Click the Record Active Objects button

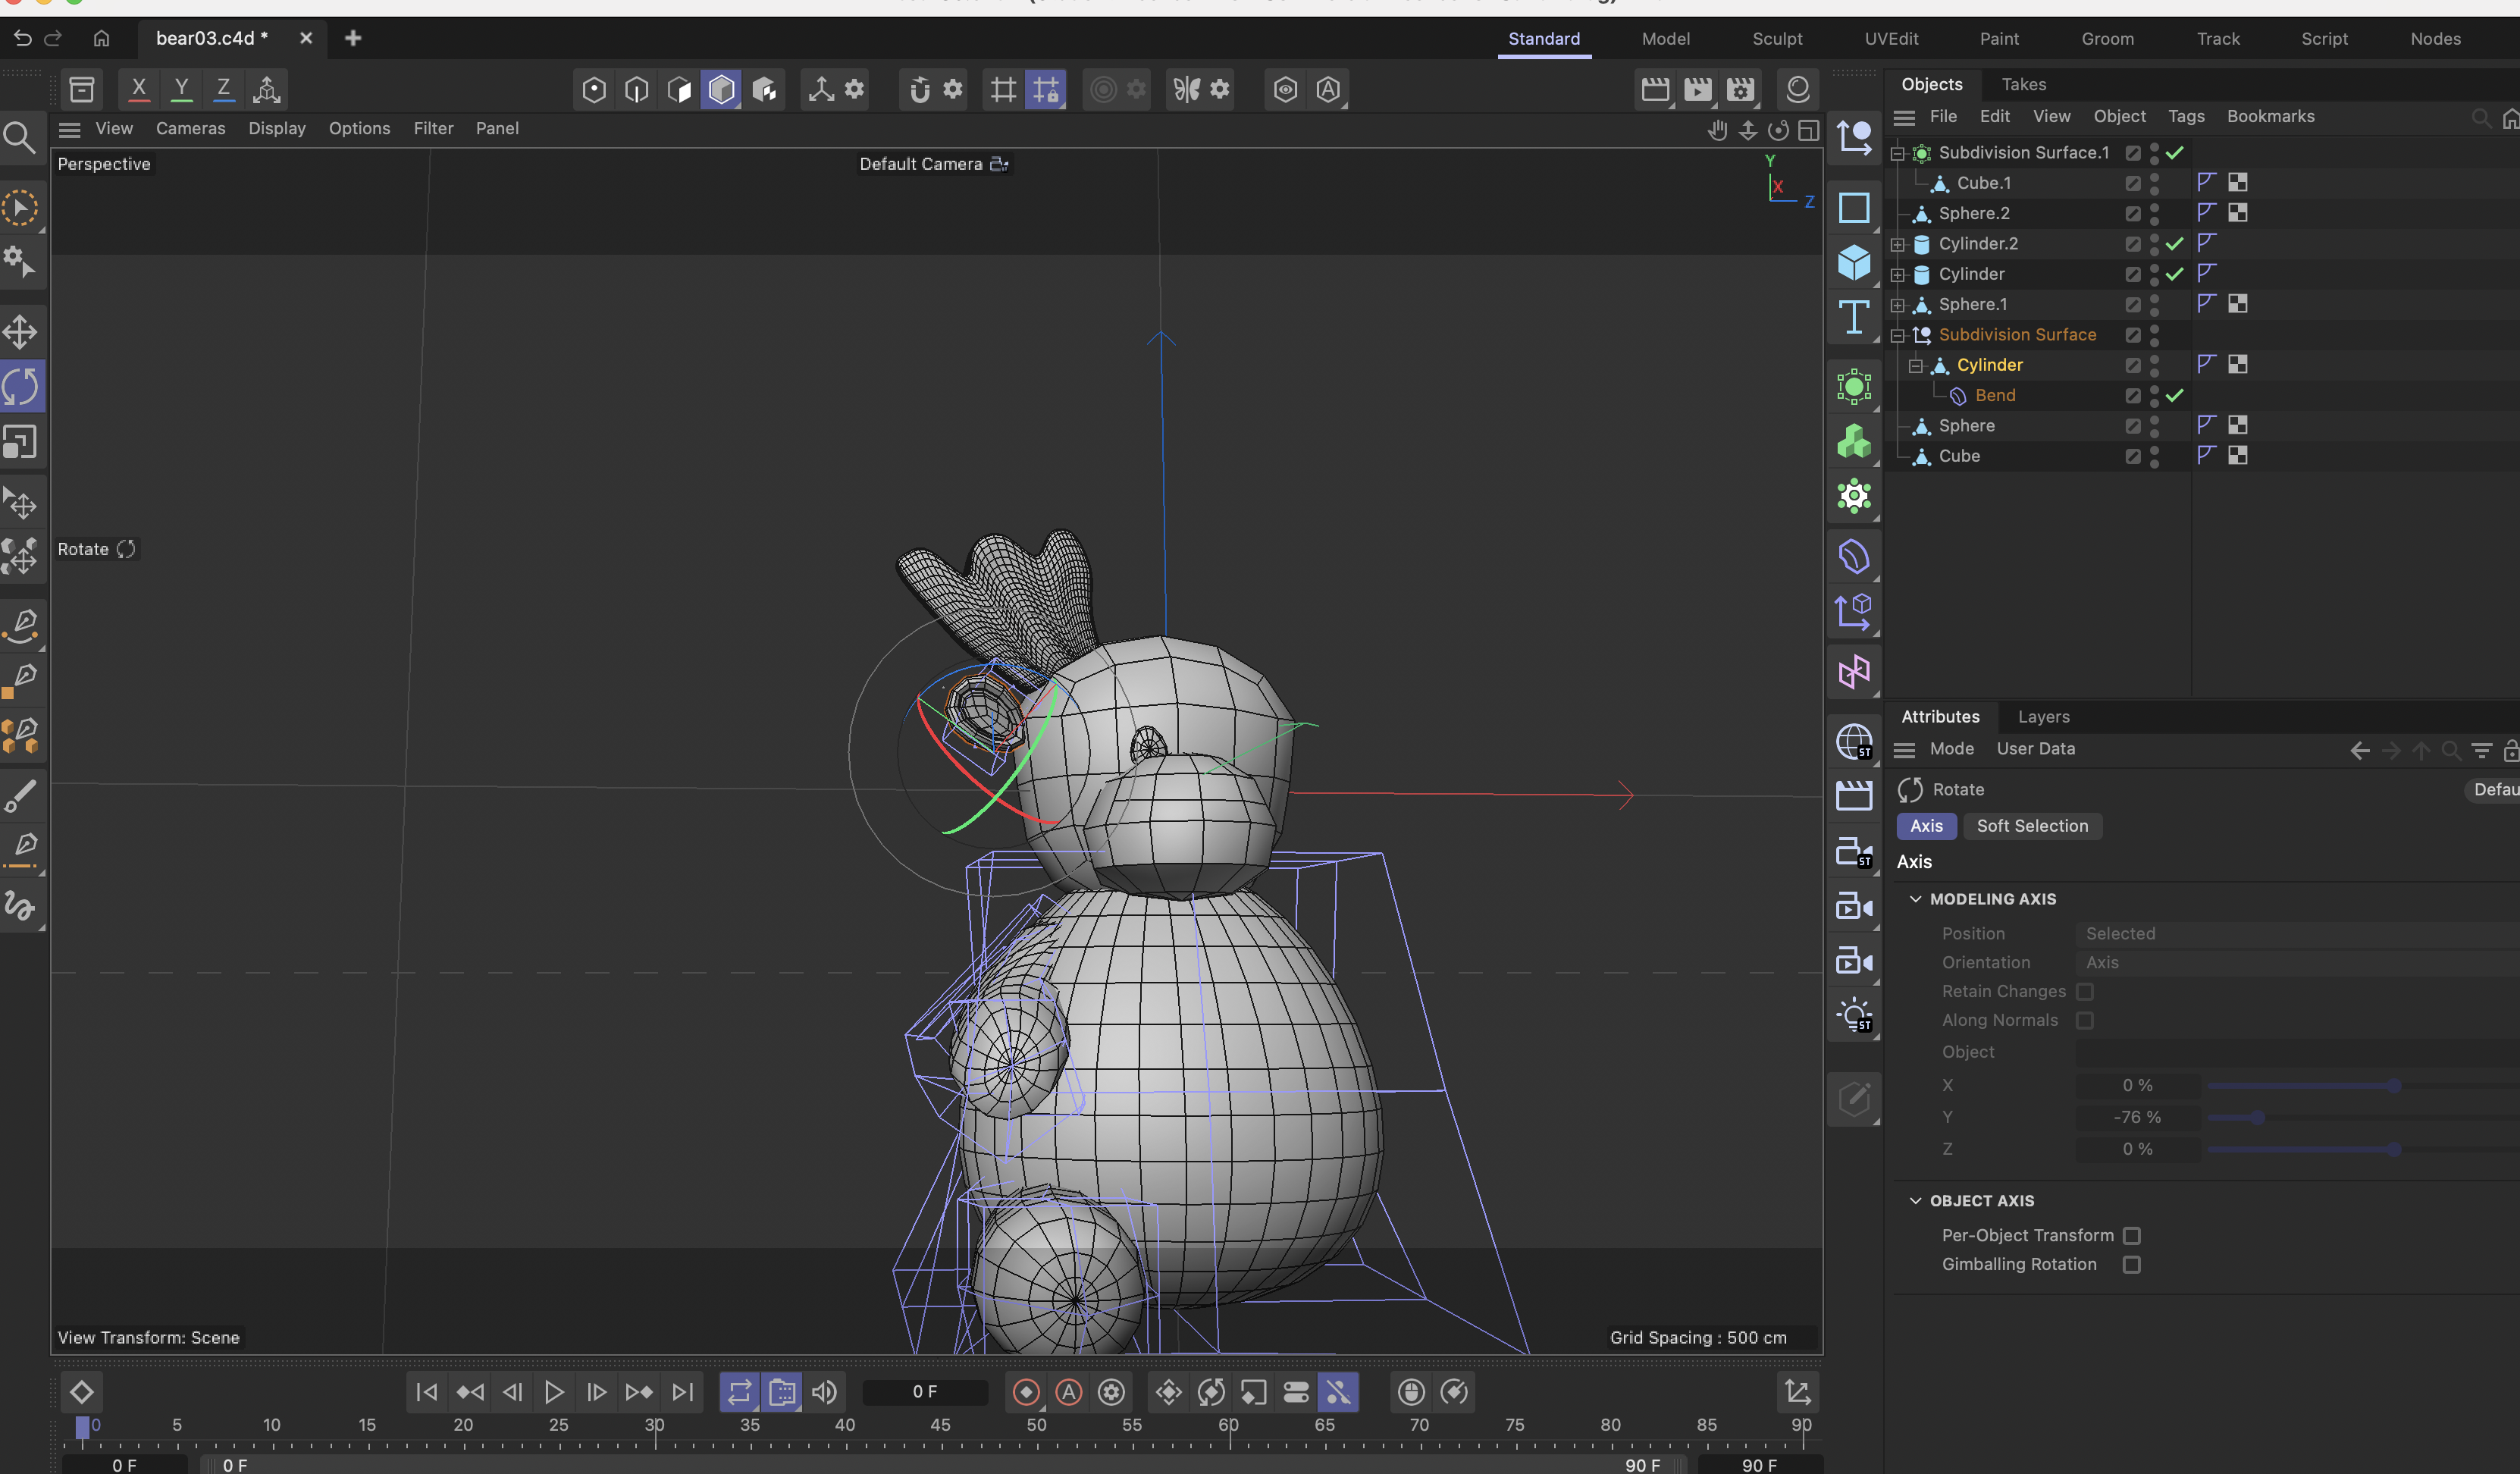point(1025,1391)
